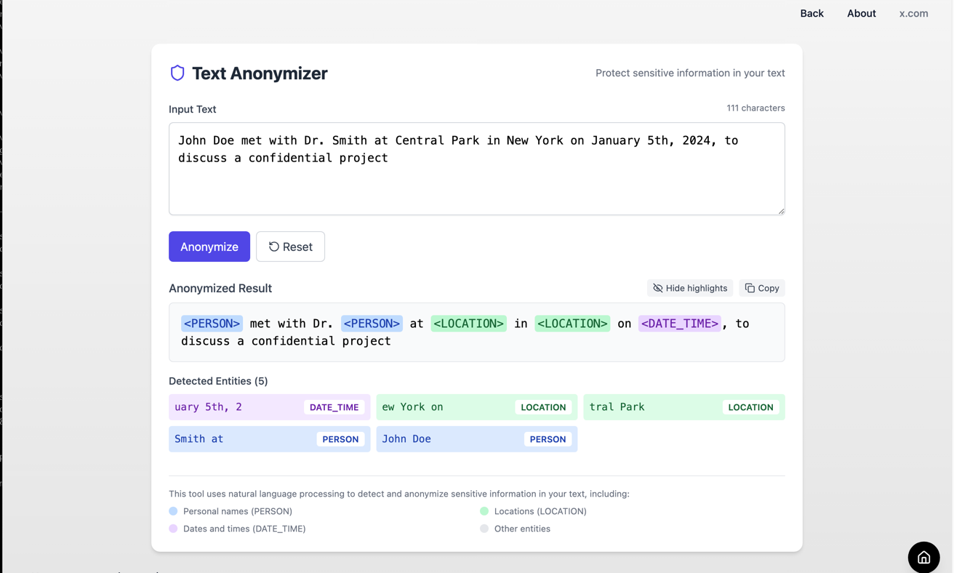Click inside the Input Text field

[476, 167]
